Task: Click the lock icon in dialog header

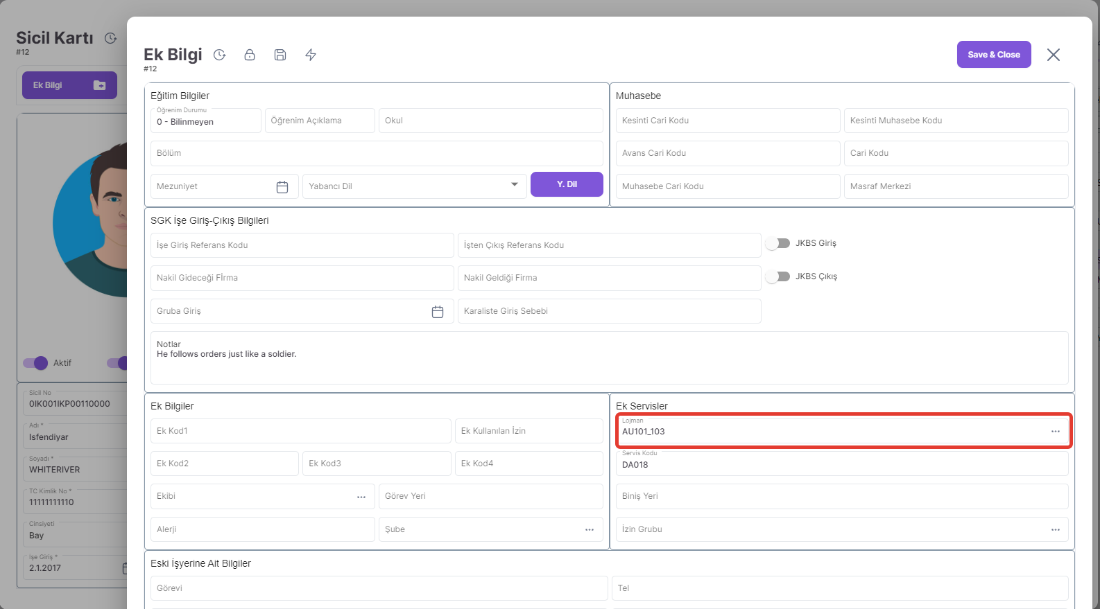Action: [250, 55]
